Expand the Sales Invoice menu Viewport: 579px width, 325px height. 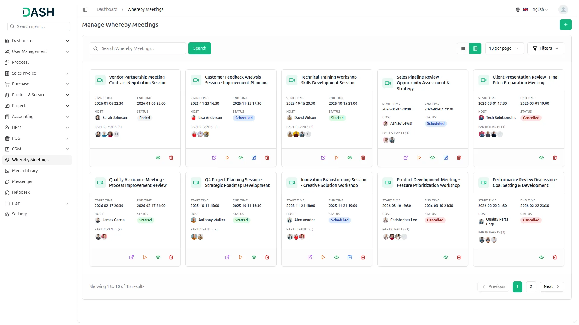[x=37, y=73]
